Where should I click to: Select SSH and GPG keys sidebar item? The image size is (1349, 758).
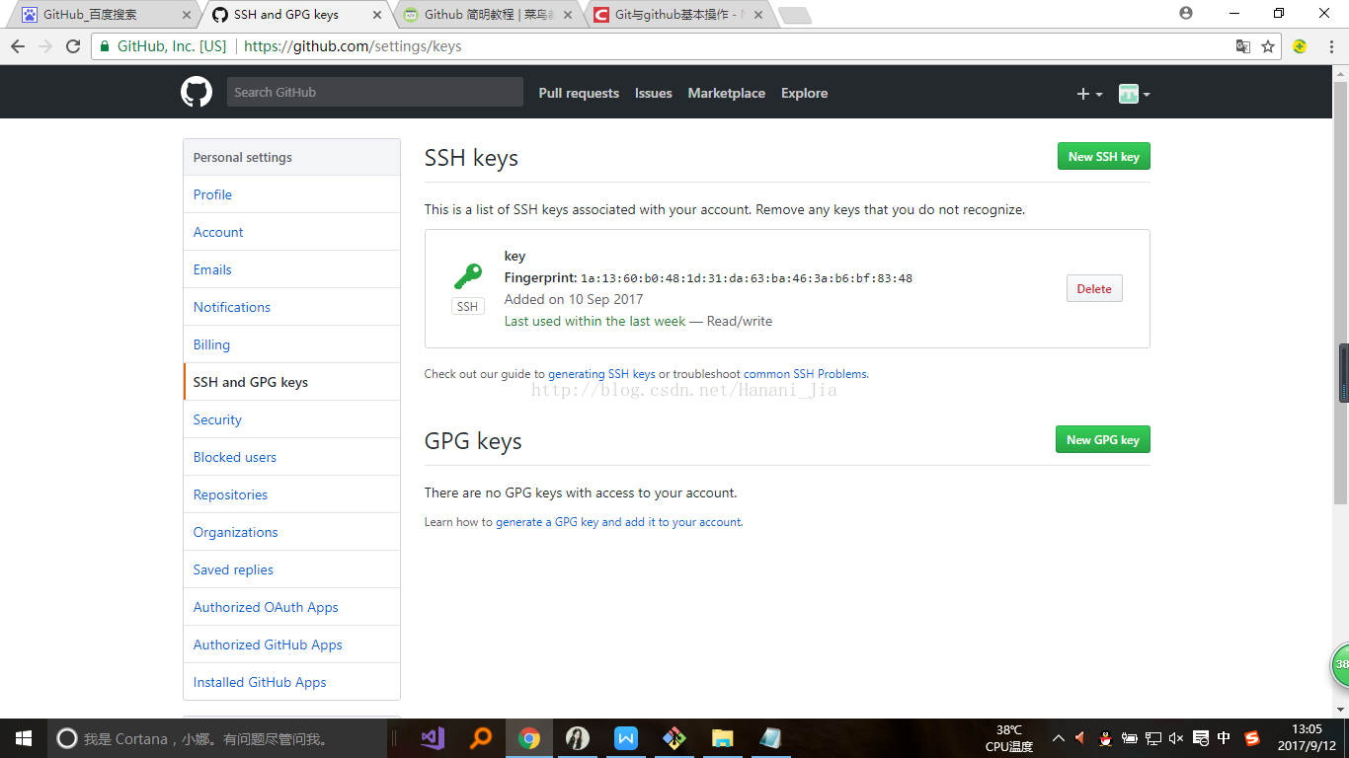[x=291, y=382]
